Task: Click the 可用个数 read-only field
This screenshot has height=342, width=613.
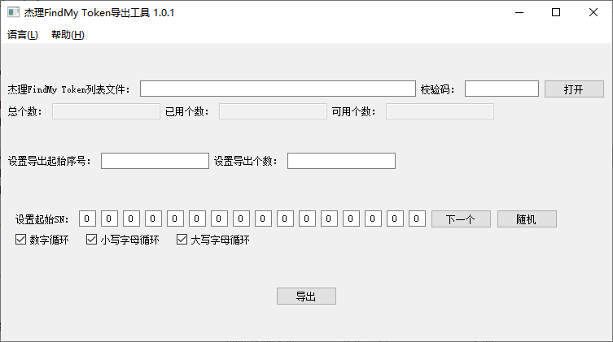Action: (x=440, y=111)
